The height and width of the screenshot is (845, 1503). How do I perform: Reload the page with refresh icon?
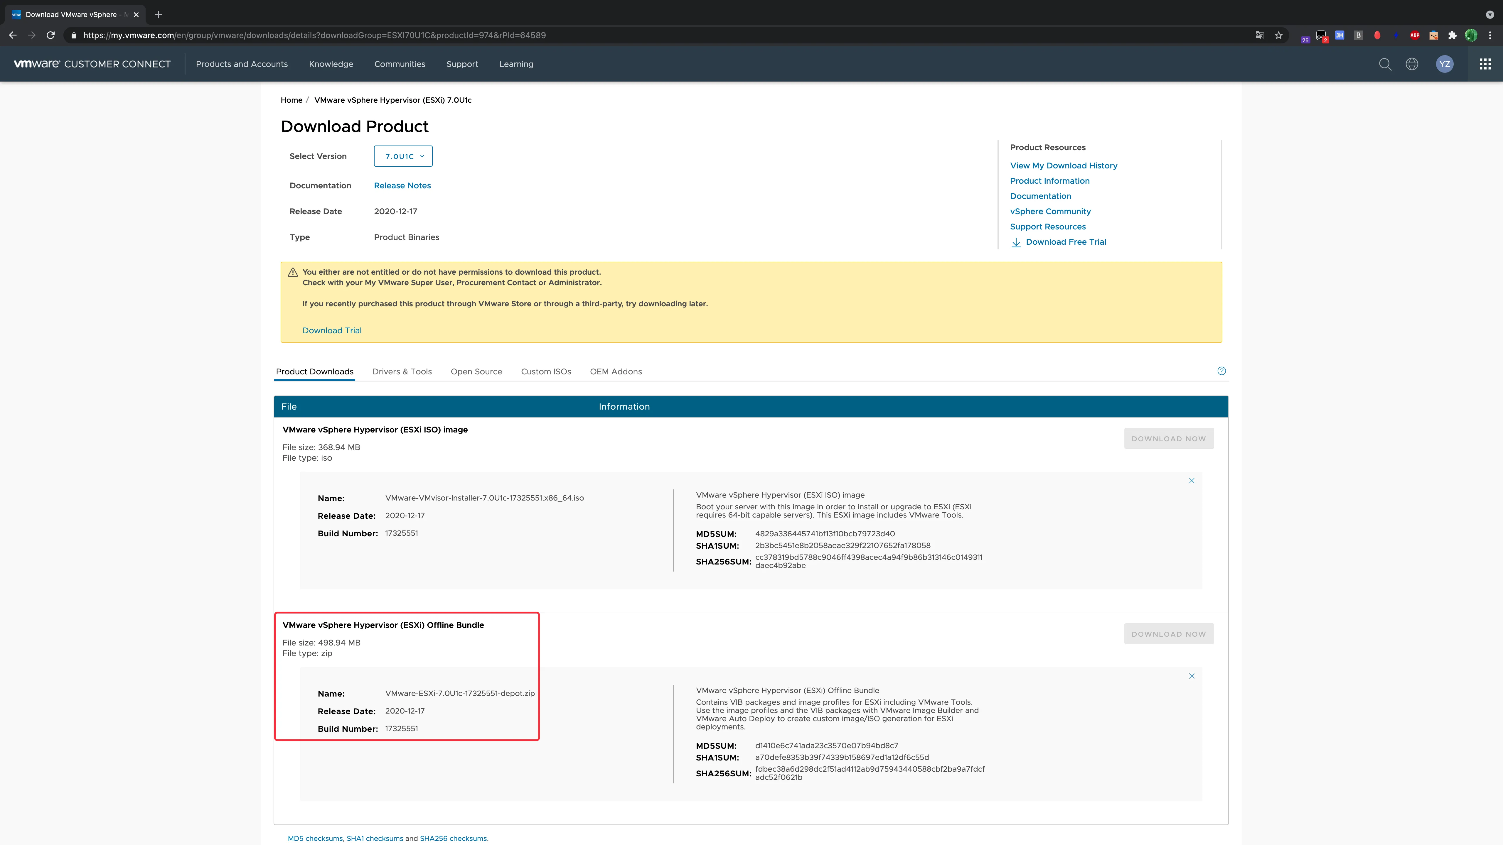click(51, 36)
